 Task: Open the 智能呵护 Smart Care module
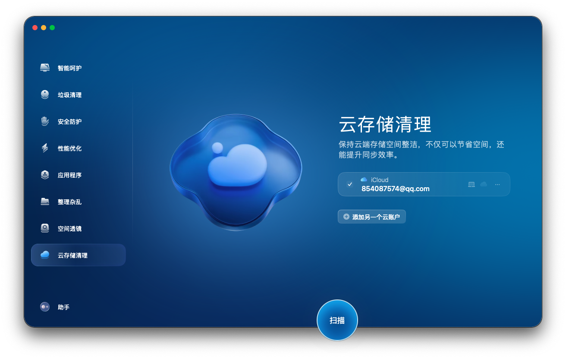69,68
